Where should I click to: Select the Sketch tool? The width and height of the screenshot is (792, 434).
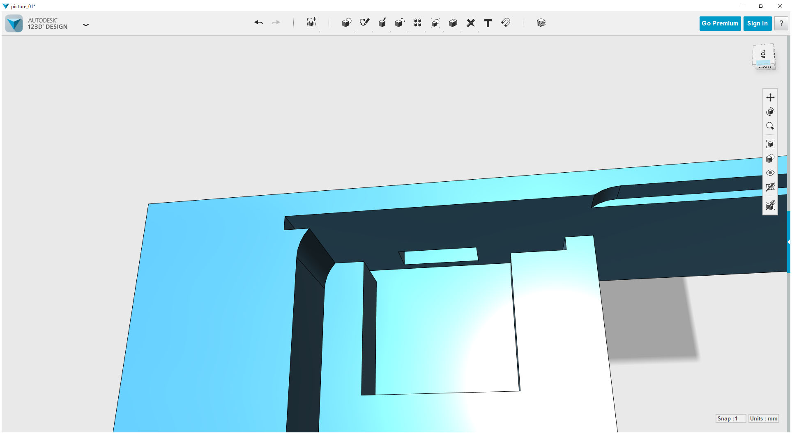pos(364,23)
